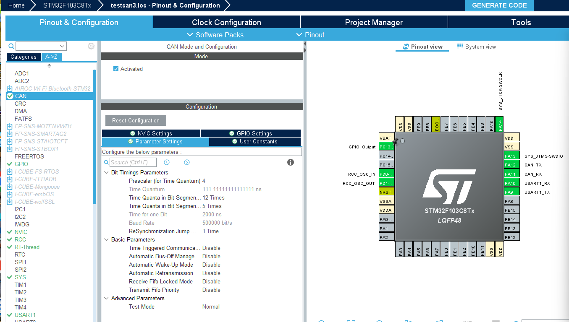
Task: Open NVIC Settings tab
Action: [x=151, y=133]
